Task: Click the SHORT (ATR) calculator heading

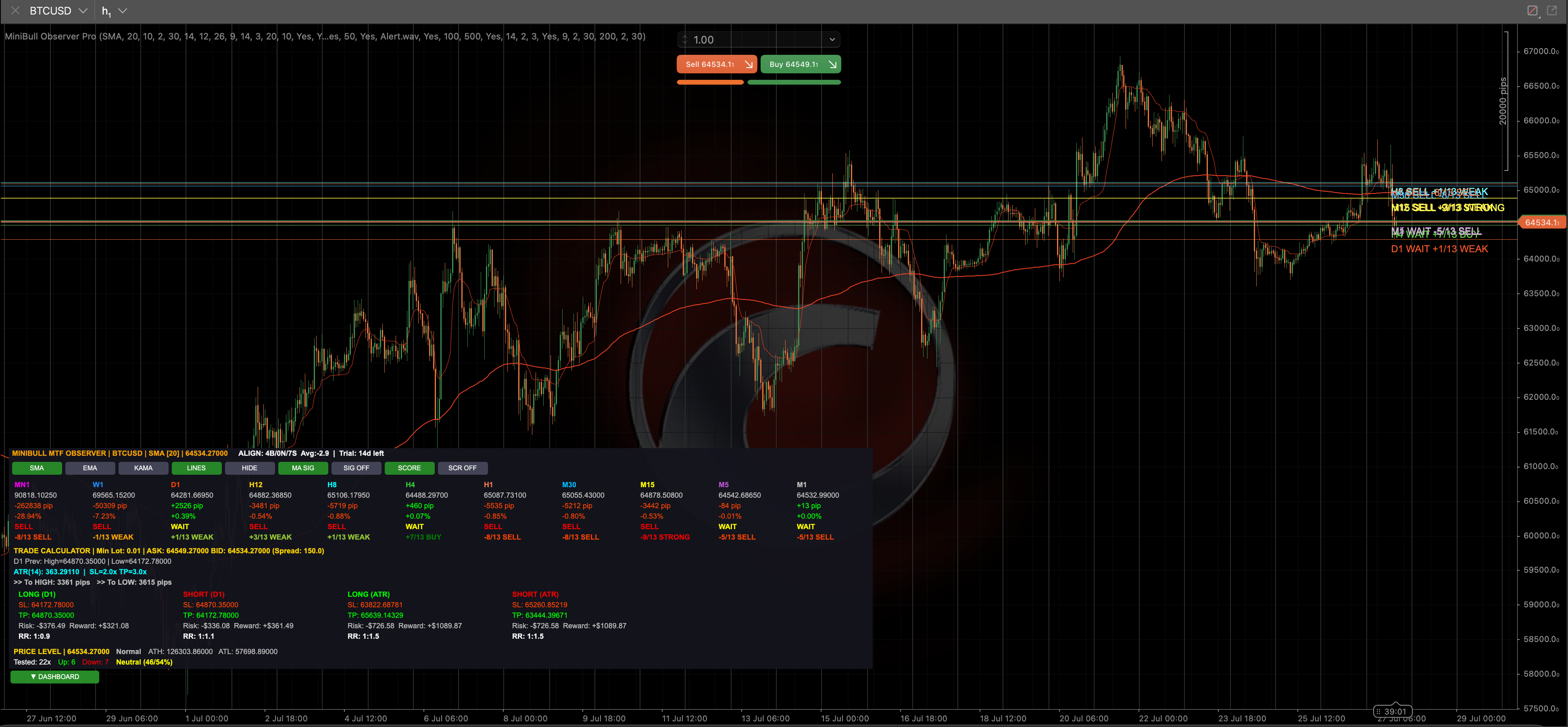Action: point(535,594)
